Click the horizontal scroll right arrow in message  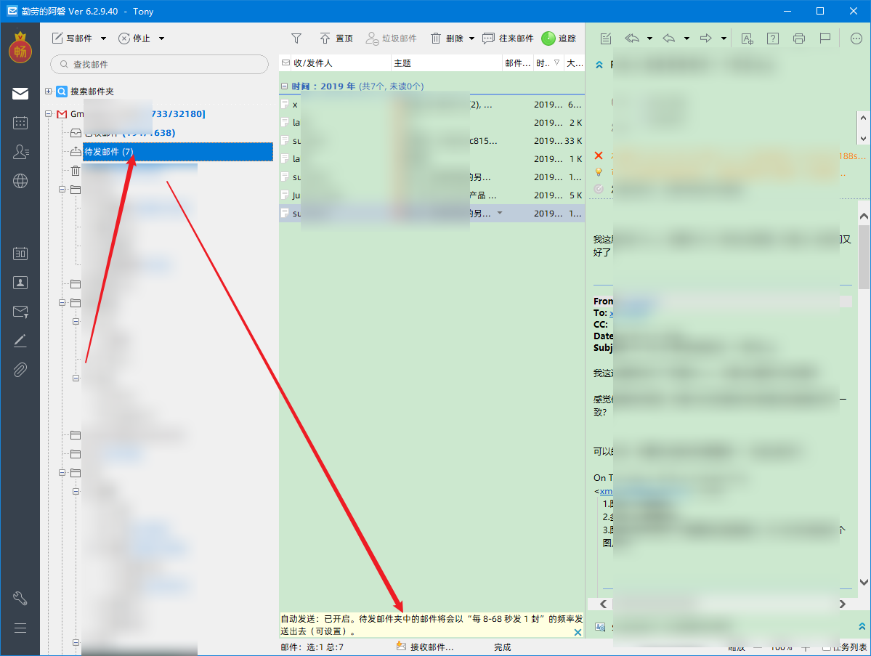point(843,604)
